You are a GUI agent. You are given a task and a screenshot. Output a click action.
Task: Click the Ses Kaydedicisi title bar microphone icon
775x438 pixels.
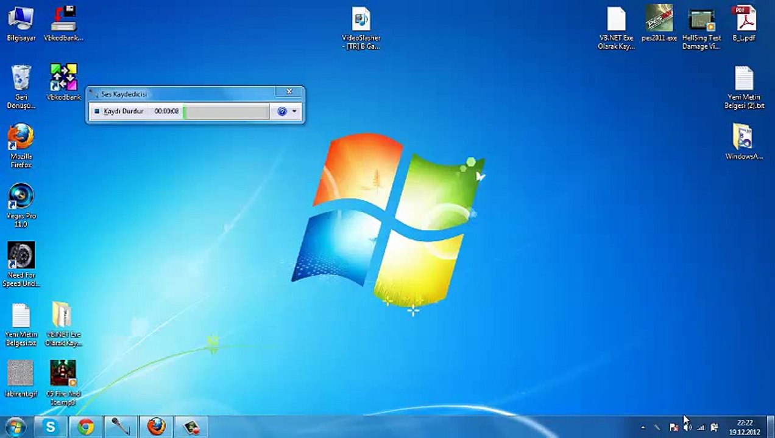coord(93,94)
